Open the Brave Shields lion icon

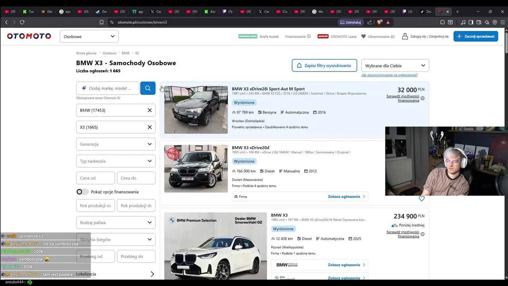[380, 22]
